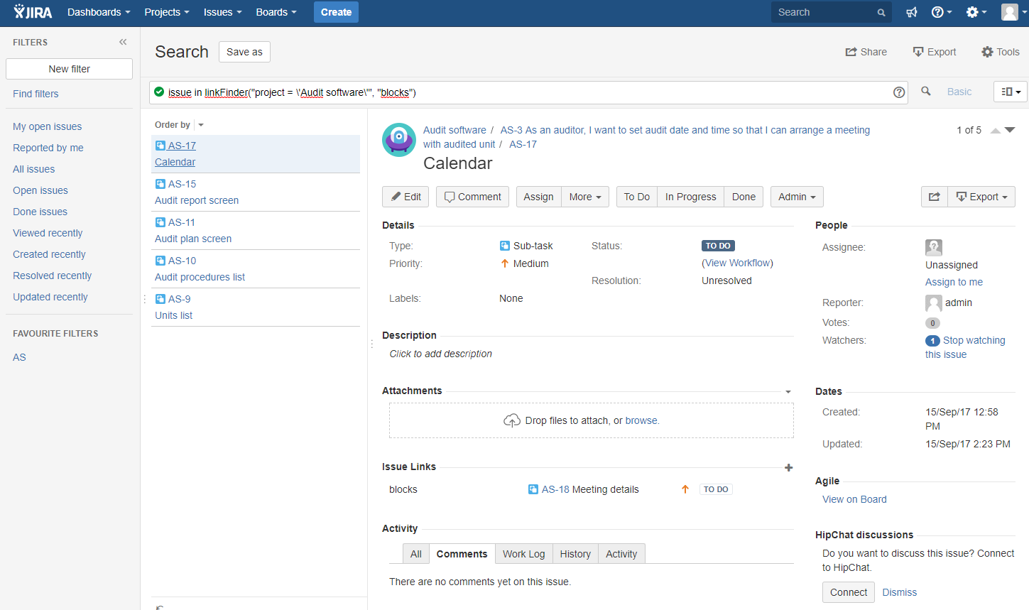The width and height of the screenshot is (1029, 610).
Task: Select Reported by me filter
Action: click(x=48, y=148)
